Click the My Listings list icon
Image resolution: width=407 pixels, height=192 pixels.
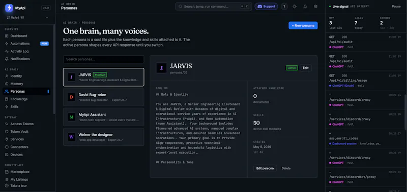pyautogui.click(x=7, y=180)
